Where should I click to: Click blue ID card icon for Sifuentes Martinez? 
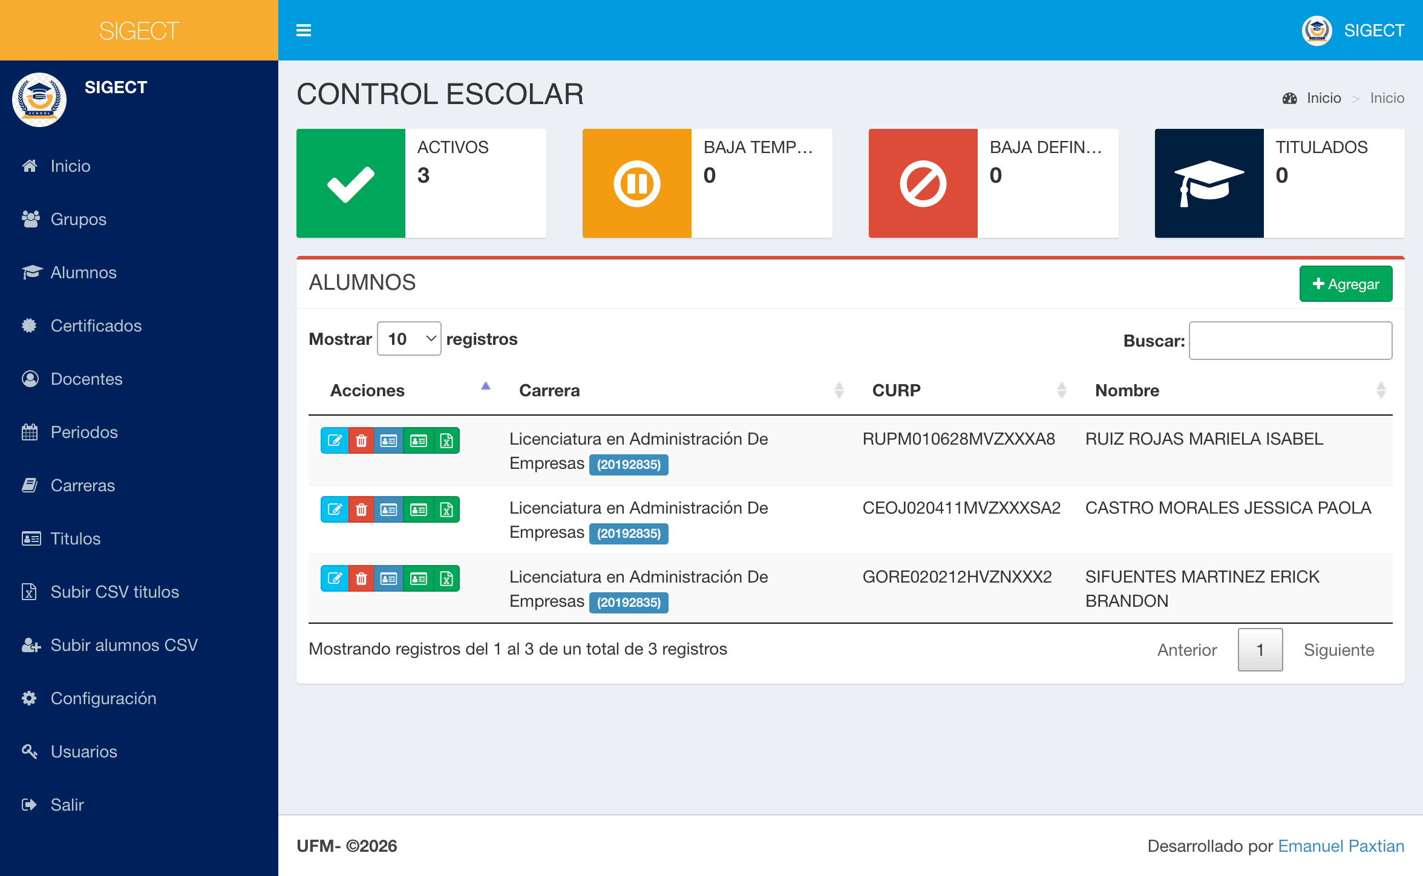pos(388,578)
